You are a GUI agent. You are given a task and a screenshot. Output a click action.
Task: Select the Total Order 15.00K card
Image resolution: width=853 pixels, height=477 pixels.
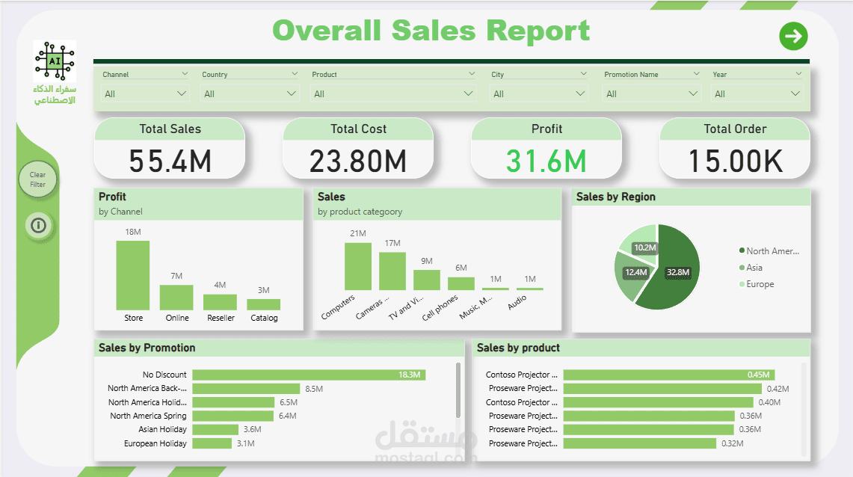[x=735, y=149]
